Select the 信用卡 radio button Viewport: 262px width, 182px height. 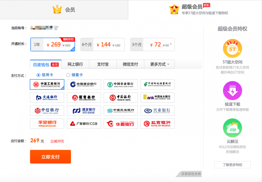38,75
